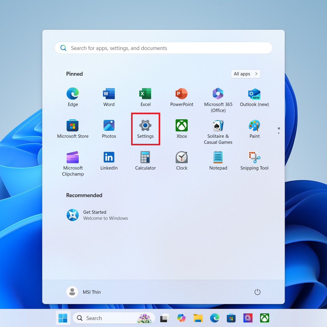Launch the Clock app
Image resolution: width=327 pixels, height=327 pixels.
tap(182, 161)
